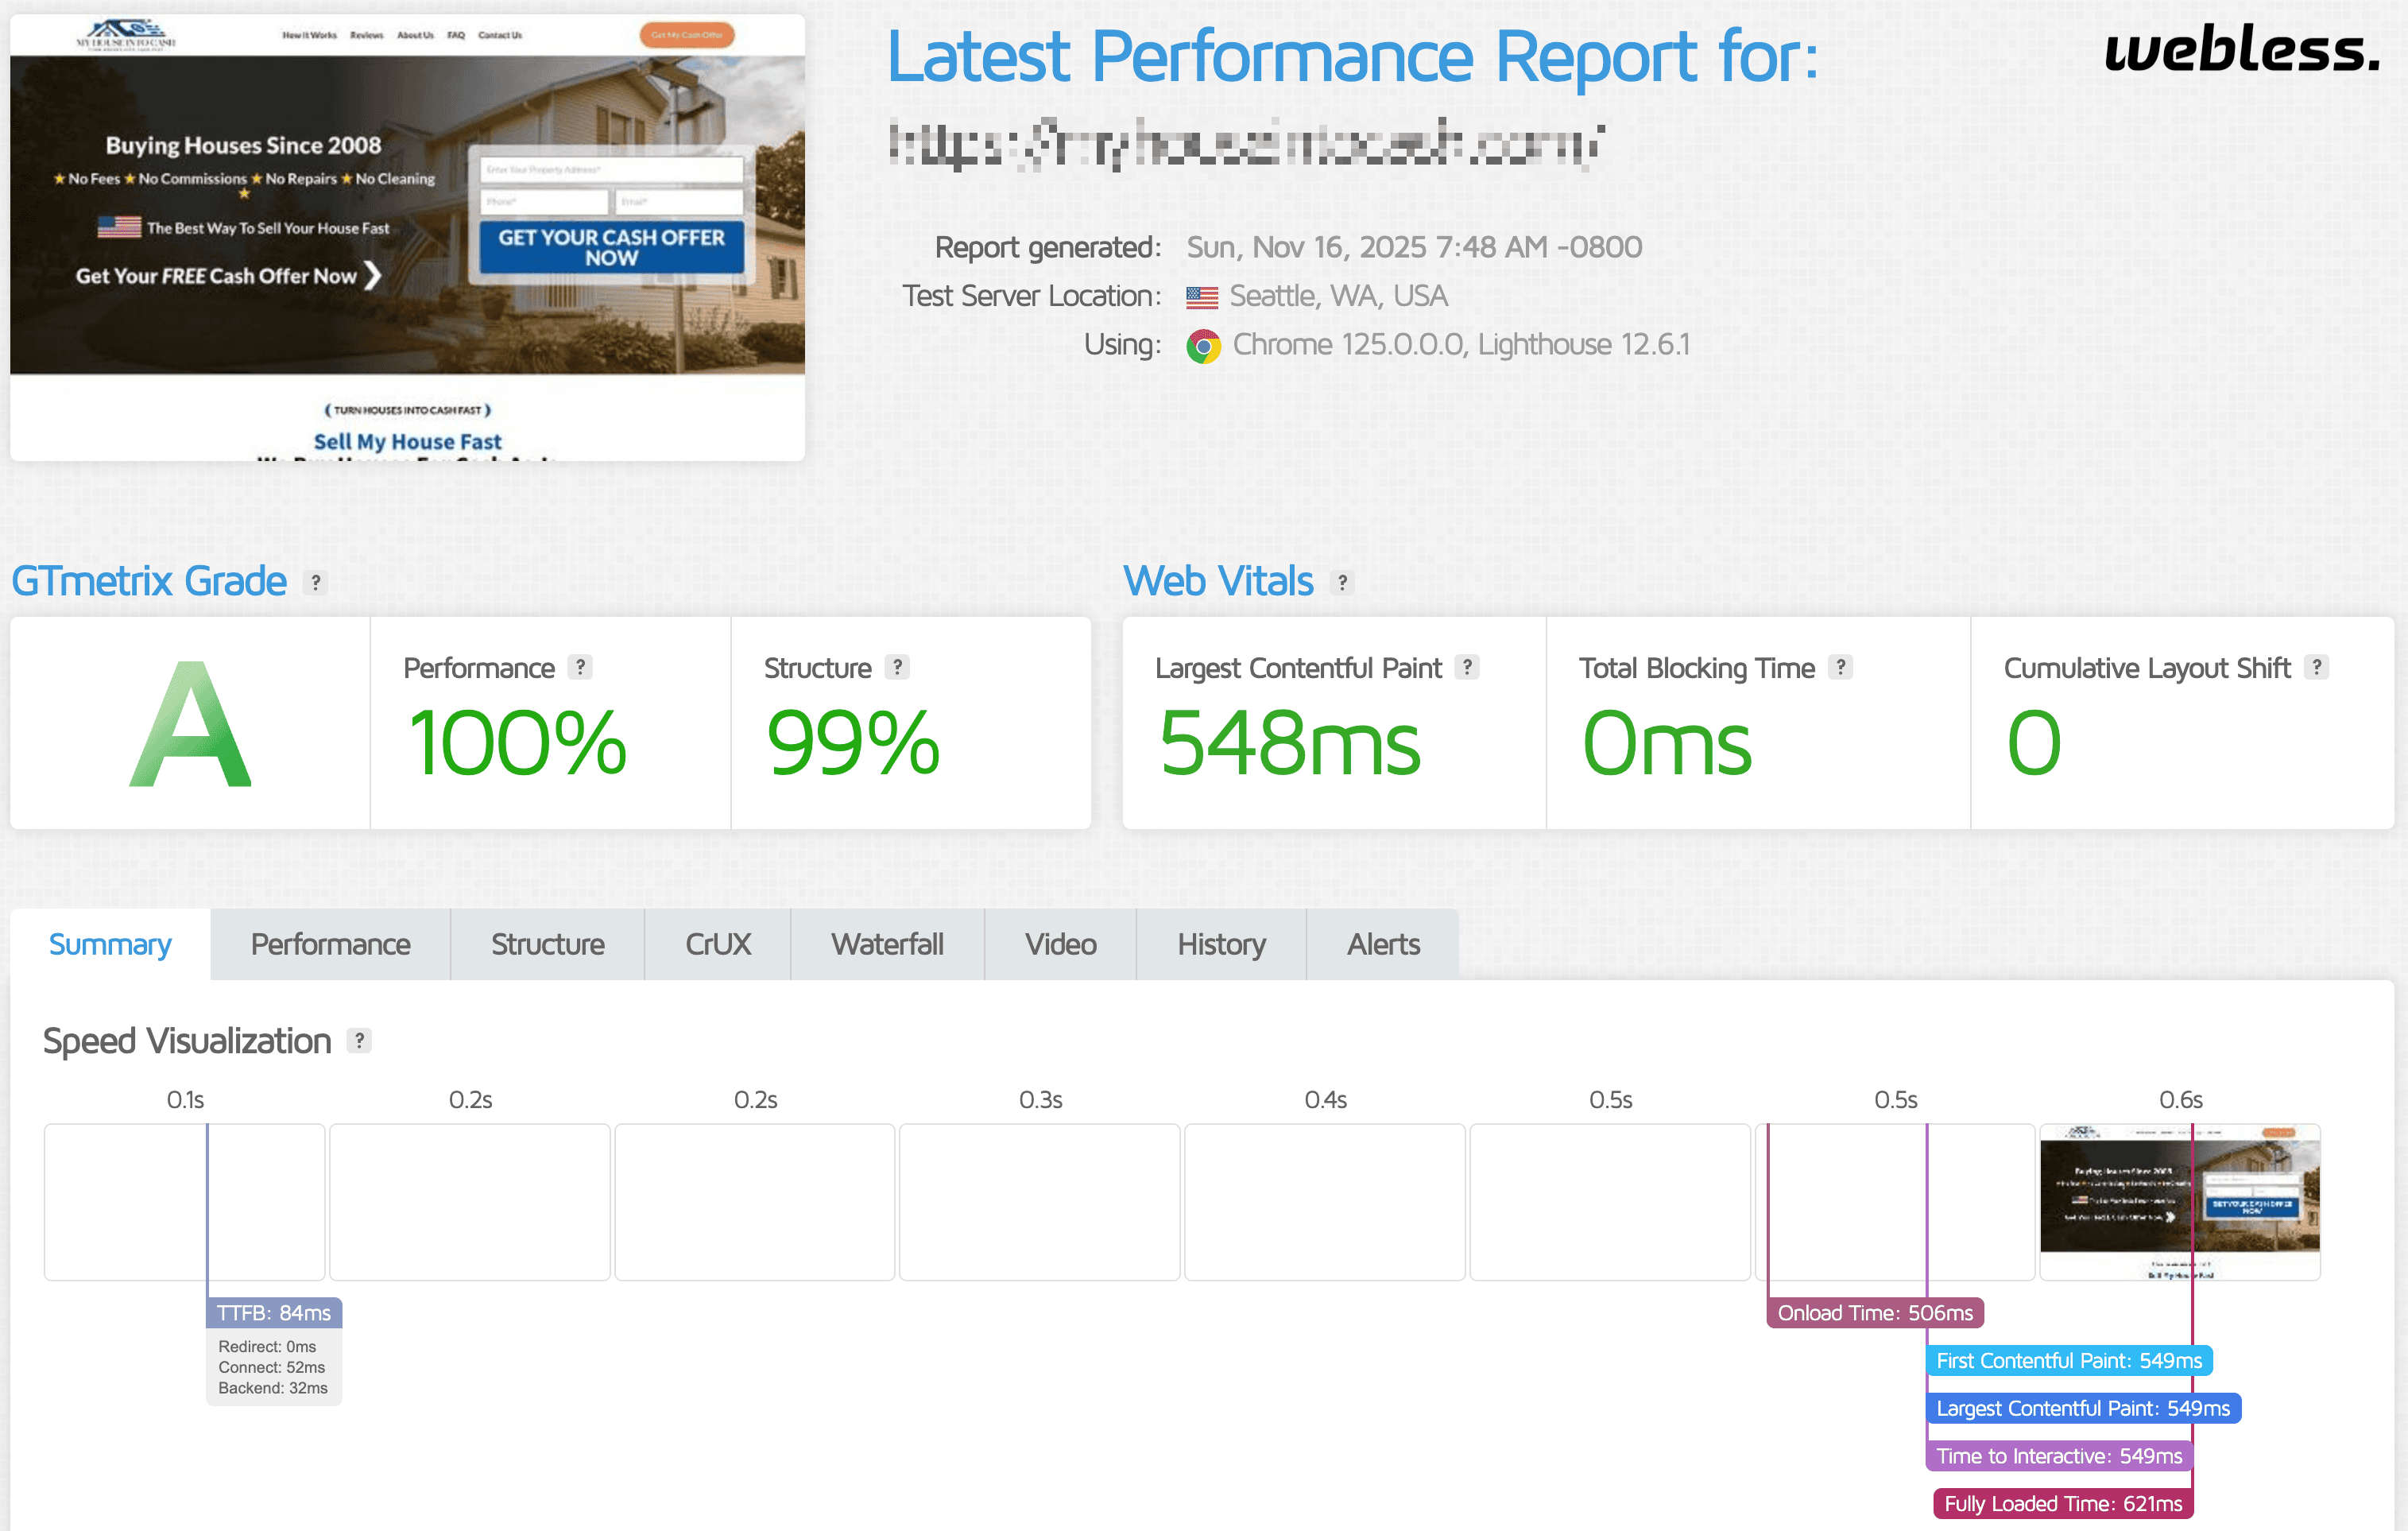The height and width of the screenshot is (1531, 2408).
Task: Click question mark next to Structure score
Action: click(897, 667)
